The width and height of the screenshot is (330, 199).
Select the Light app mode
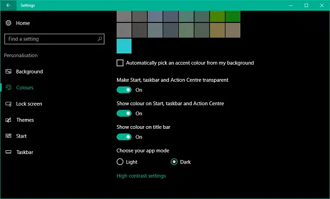[120, 162]
